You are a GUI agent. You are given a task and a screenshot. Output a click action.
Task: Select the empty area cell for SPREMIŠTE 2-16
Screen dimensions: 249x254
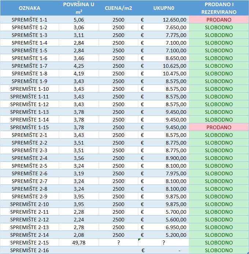coord(78,250)
